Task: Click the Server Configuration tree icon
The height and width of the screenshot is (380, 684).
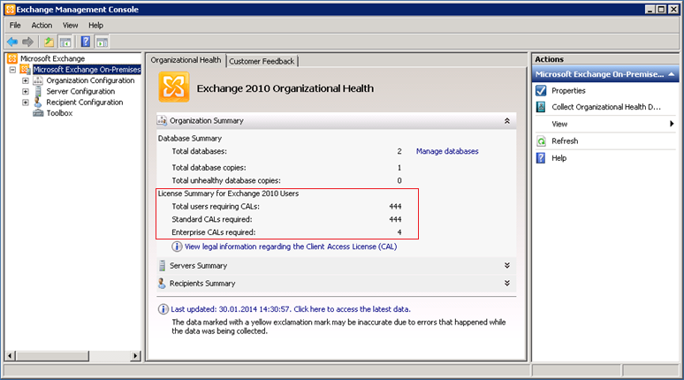Action: pos(38,91)
